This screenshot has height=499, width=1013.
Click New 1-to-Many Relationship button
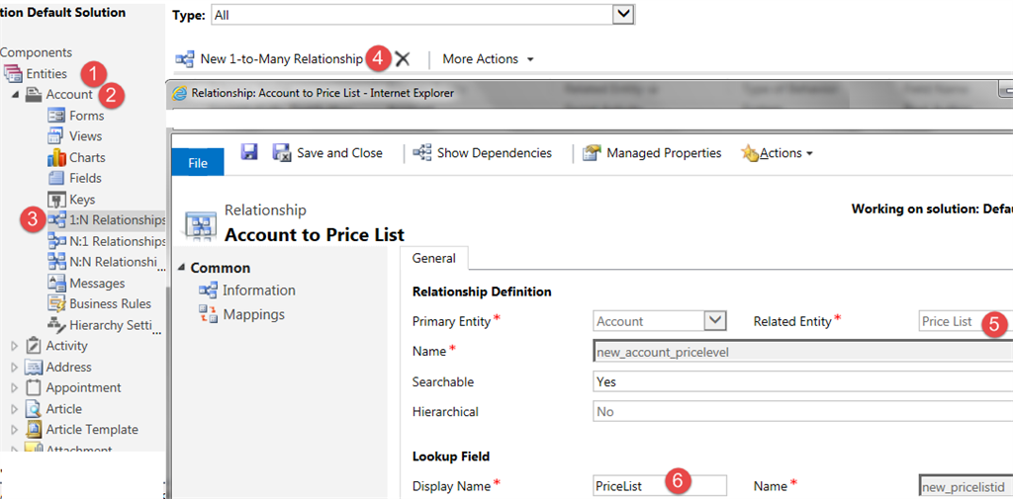coord(270,59)
